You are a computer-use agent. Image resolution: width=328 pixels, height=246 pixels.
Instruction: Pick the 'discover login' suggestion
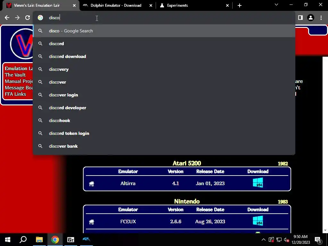click(x=164, y=95)
